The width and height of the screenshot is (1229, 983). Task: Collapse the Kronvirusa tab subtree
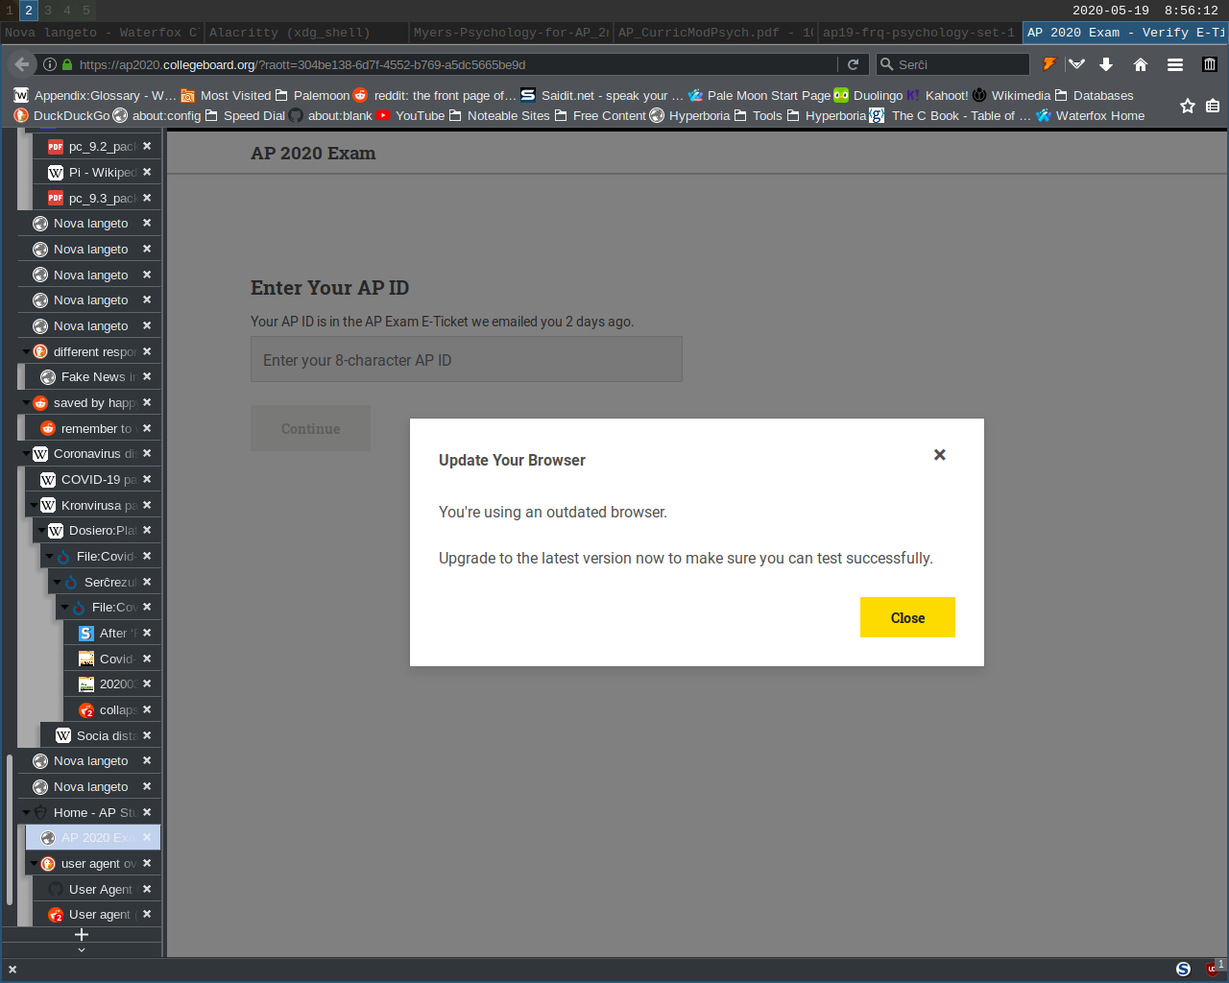(x=34, y=505)
